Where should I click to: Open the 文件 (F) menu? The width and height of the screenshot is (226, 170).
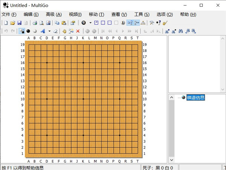9,14
